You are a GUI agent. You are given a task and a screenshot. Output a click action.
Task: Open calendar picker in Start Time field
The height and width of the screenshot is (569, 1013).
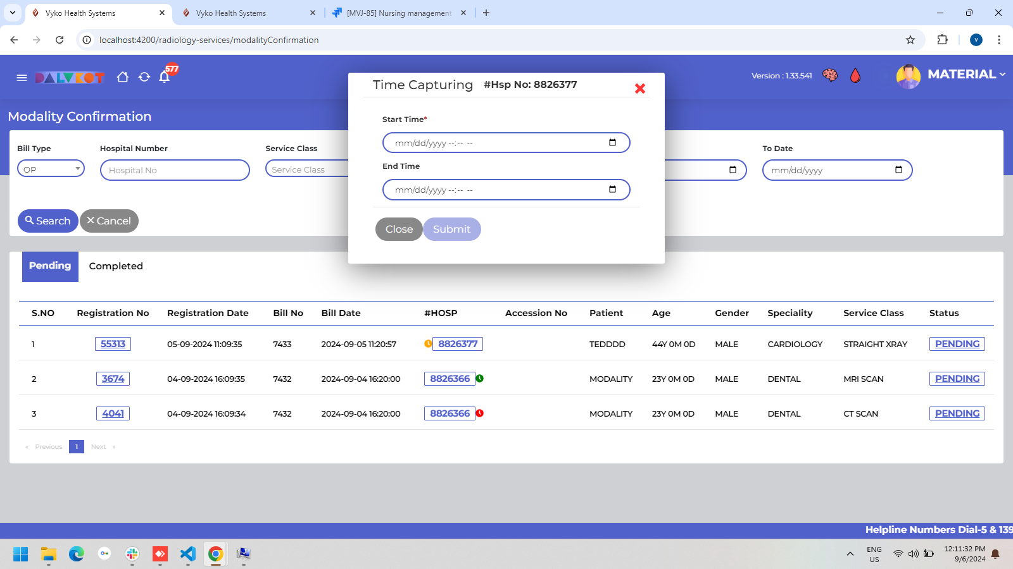612,143
